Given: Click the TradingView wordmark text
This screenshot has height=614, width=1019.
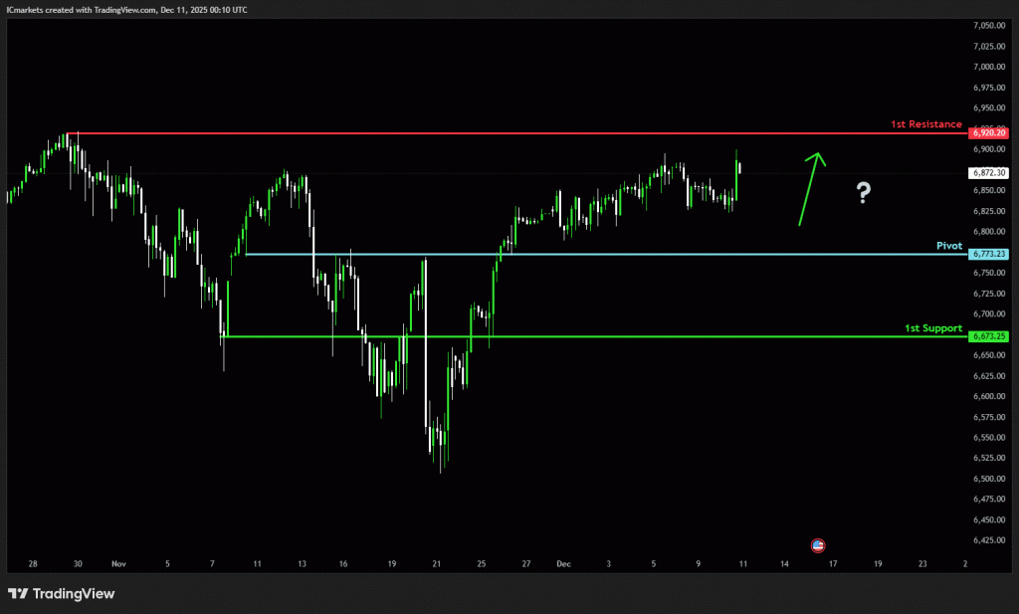Looking at the screenshot, I should click(x=74, y=594).
